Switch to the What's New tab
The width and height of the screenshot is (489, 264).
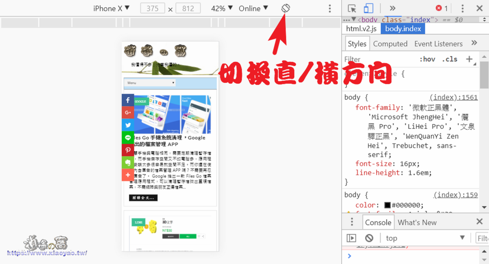(x=417, y=223)
